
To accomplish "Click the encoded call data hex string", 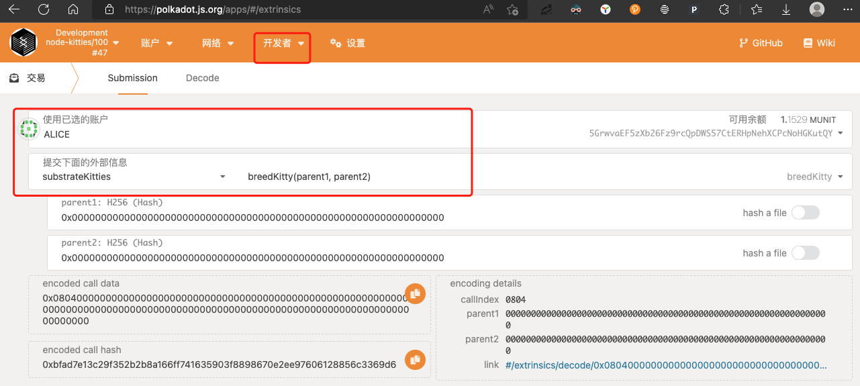I will pos(226,309).
